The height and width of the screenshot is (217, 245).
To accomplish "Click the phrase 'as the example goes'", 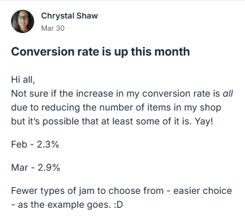I will [63, 205].
